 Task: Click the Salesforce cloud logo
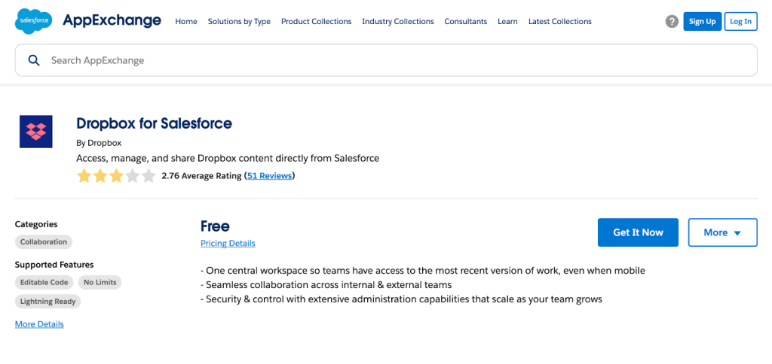[34, 21]
